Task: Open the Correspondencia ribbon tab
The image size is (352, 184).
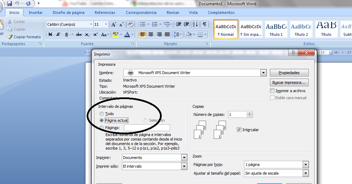Action: (x=141, y=13)
